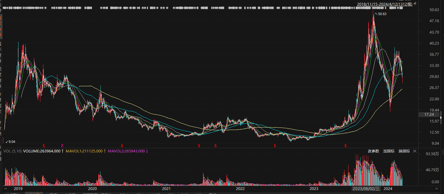Click the 33.30 price axis label
Screen dimensions: 444x194
(434, 66)
